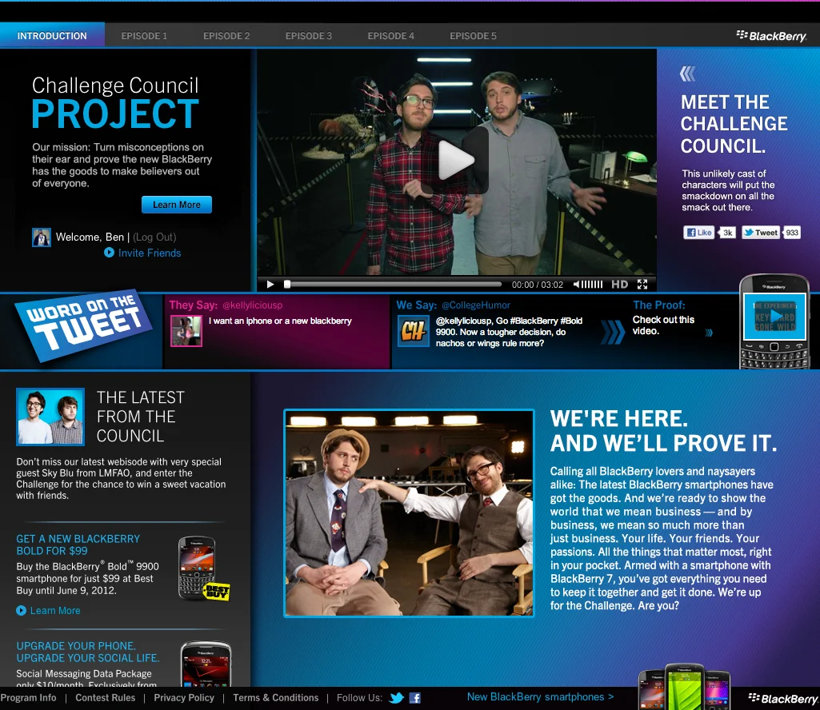Image resolution: width=820 pixels, height=710 pixels.
Task: Open Upgrade Your Phone, Upgrade Your Social Life
Action: 88,652
